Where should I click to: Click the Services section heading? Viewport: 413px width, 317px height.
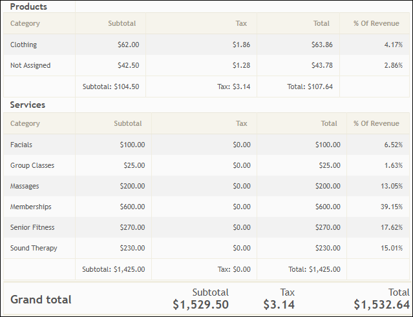(x=28, y=105)
